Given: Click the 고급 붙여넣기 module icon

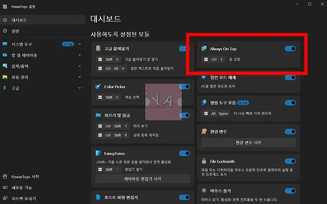Looking at the screenshot, I should (x=98, y=48).
